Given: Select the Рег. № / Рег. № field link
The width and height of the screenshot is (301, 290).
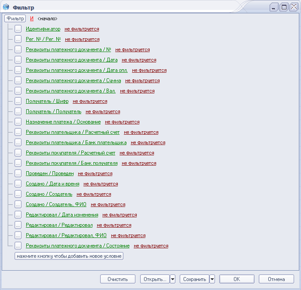Looking at the screenshot, I should 43,39.
